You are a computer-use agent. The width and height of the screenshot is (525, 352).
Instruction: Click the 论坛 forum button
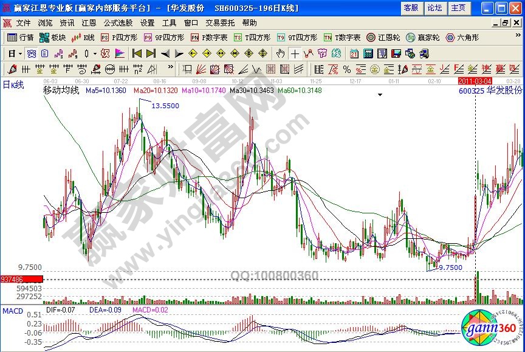pyautogui.click(x=435, y=8)
